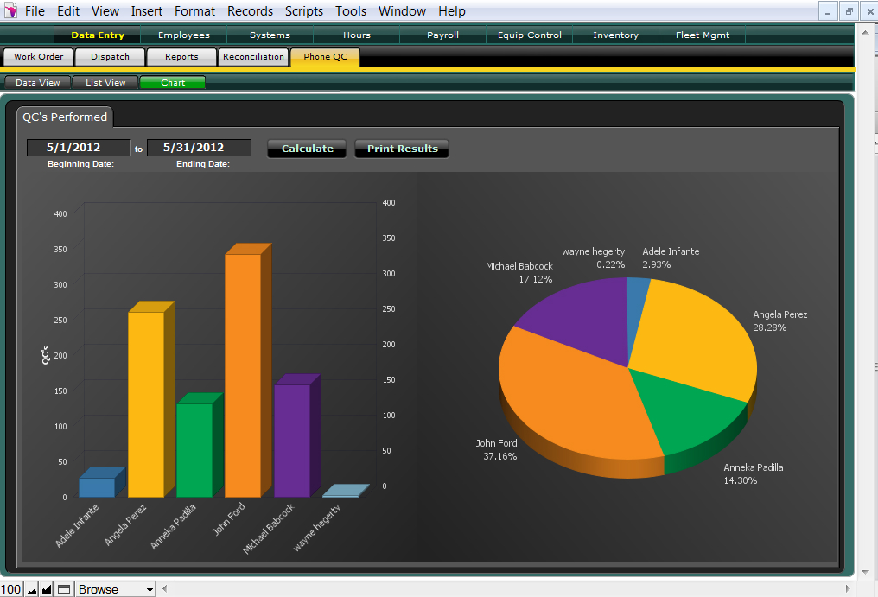Select the Fleet Mgmt tab
Screen dimensions: 878x597
(x=702, y=35)
